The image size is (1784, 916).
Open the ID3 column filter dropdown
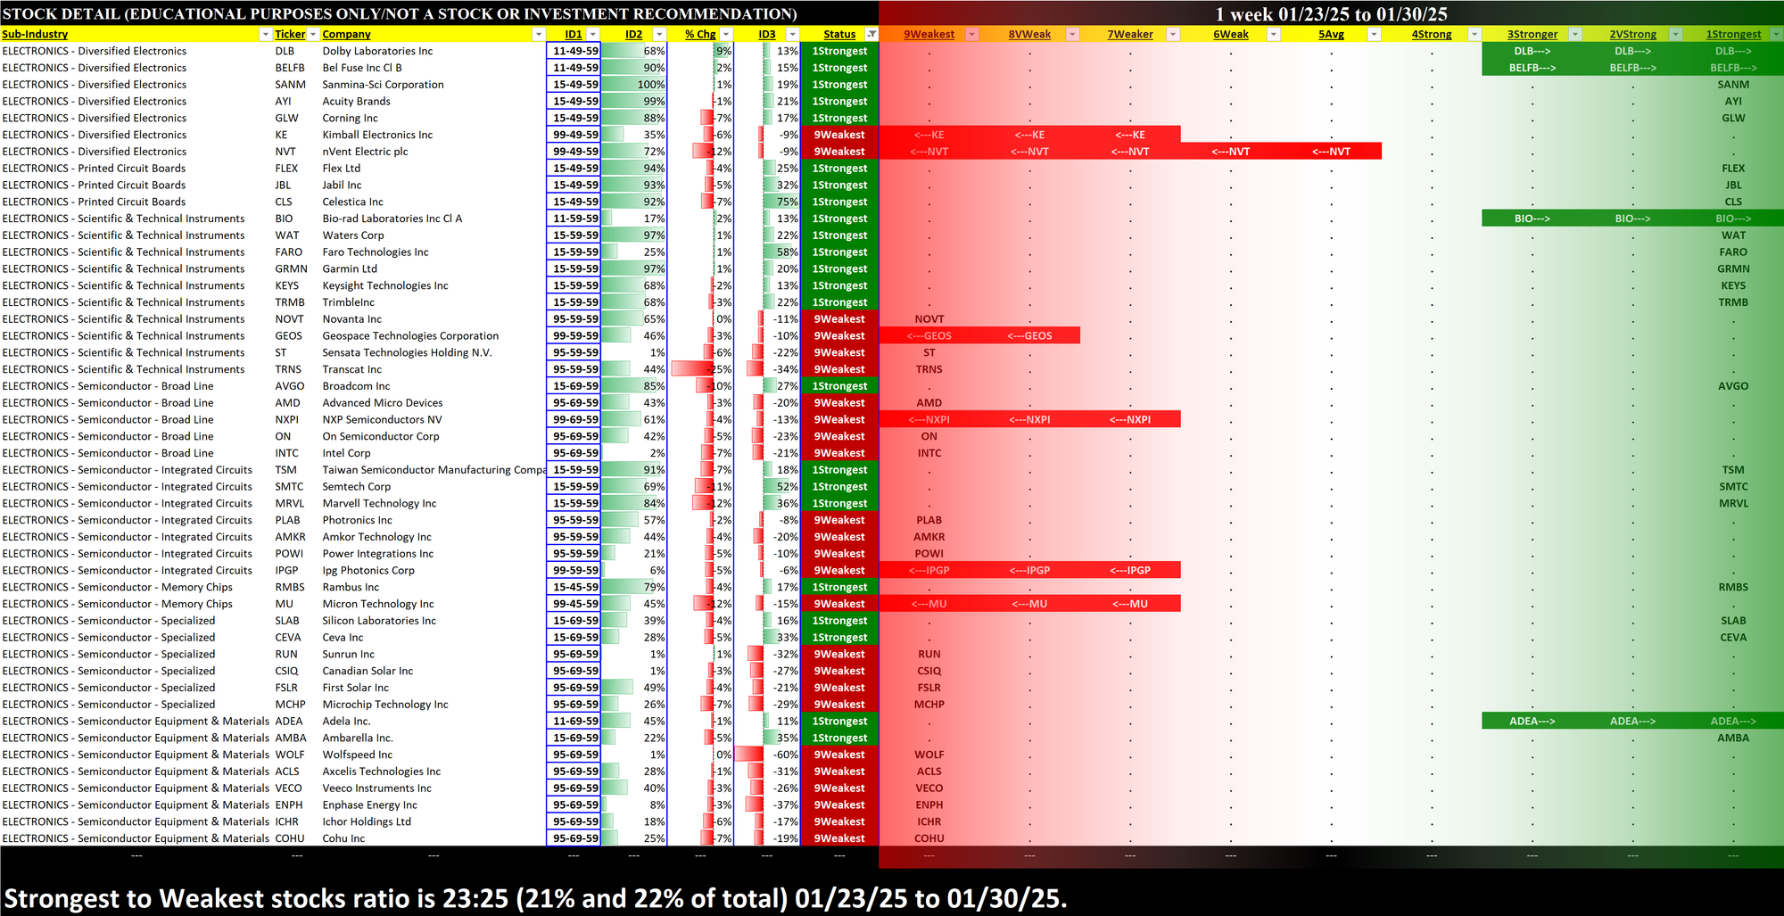click(x=792, y=34)
